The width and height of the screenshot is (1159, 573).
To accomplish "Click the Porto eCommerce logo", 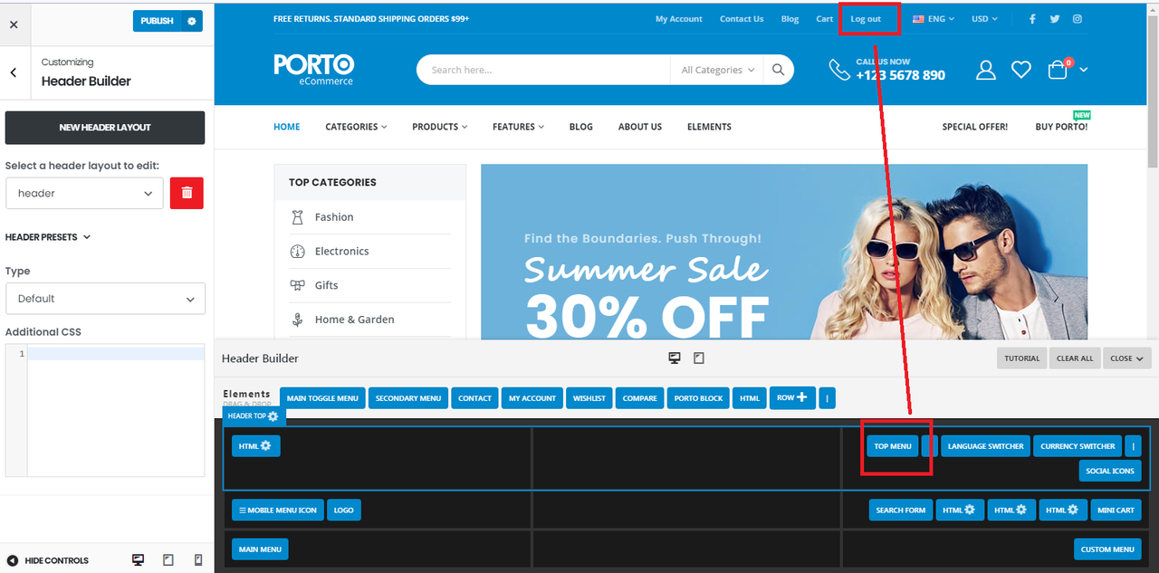I will pos(313,70).
